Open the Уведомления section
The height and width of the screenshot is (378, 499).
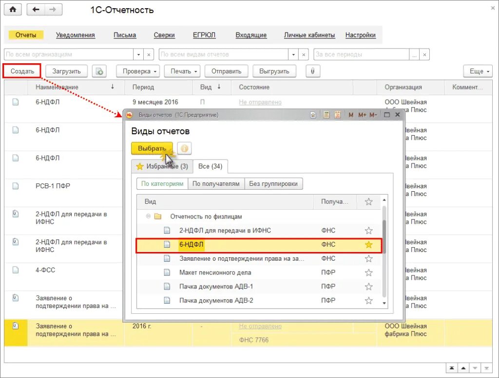76,35
